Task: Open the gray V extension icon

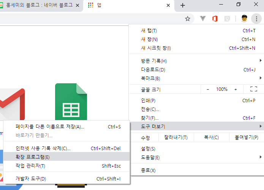Action: pyautogui.click(x=203, y=19)
